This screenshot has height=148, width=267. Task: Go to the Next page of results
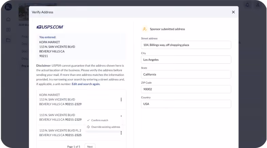click(90, 146)
